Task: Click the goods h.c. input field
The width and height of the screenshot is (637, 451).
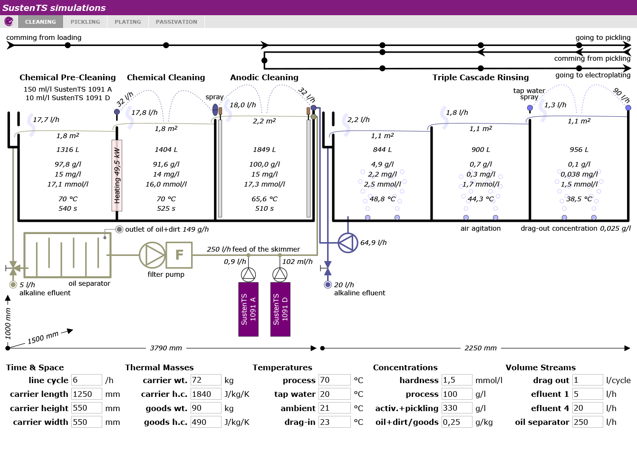Action: (206, 422)
